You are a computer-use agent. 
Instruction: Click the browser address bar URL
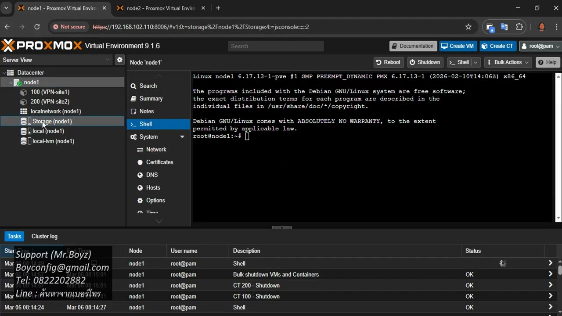201,27
